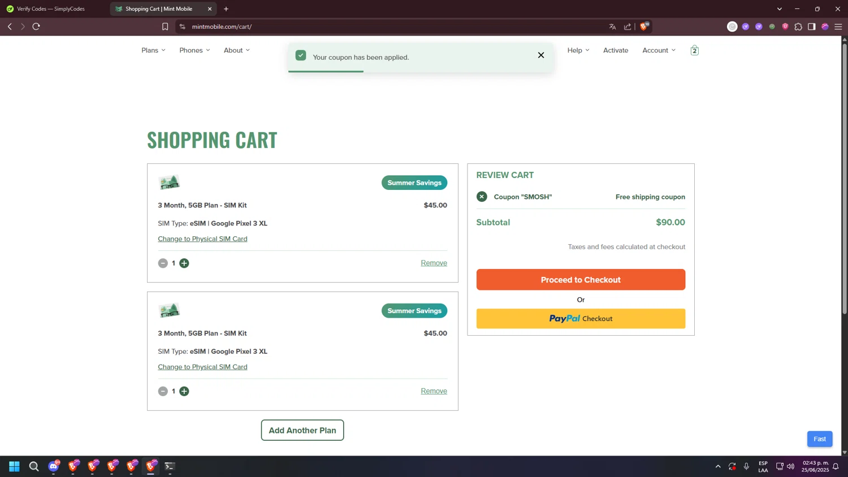Click the address bar URL
848x477 pixels.
point(222,27)
